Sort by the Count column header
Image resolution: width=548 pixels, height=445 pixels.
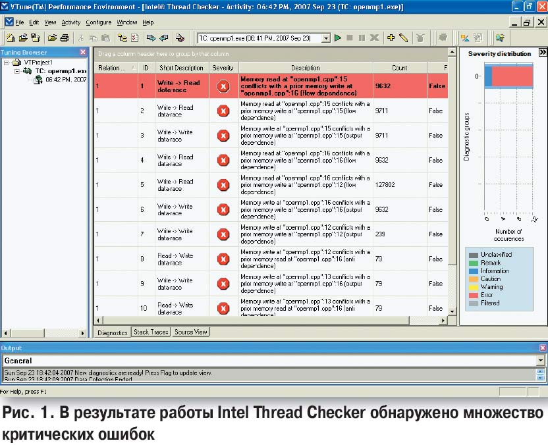pos(399,68)
